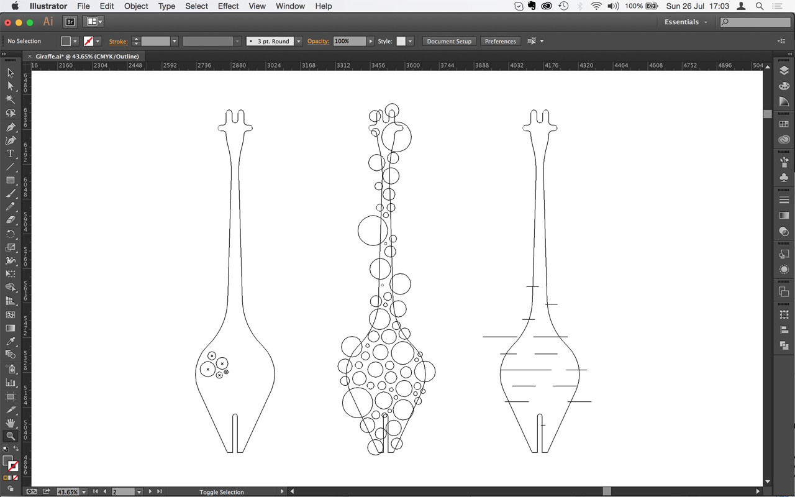Open the Pathfinder panel icon
The width and height of the screenshot is (795, 497).
[784, 345]
